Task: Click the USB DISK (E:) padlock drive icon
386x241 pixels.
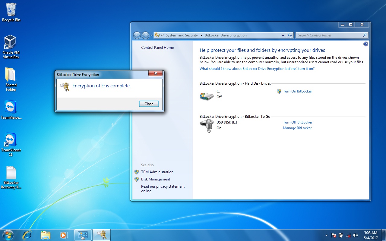Action: click(x=207, y=126)
